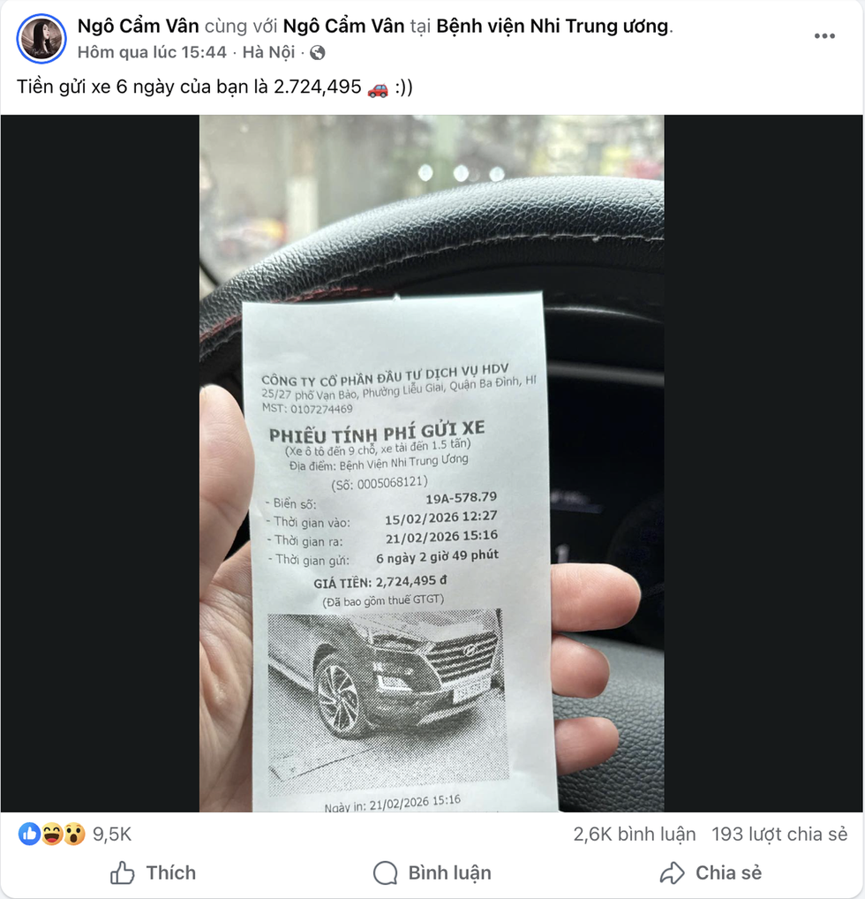Click the public globe privacy icon

[317, 53]
